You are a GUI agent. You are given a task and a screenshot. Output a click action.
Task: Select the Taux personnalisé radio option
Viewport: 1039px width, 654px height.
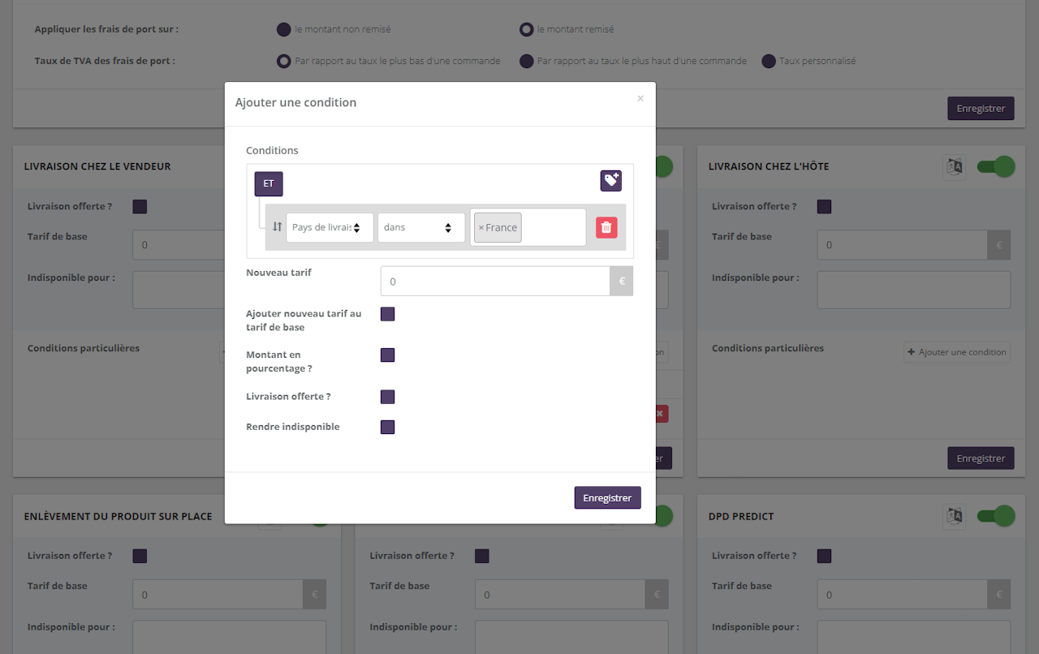point(768,61)
